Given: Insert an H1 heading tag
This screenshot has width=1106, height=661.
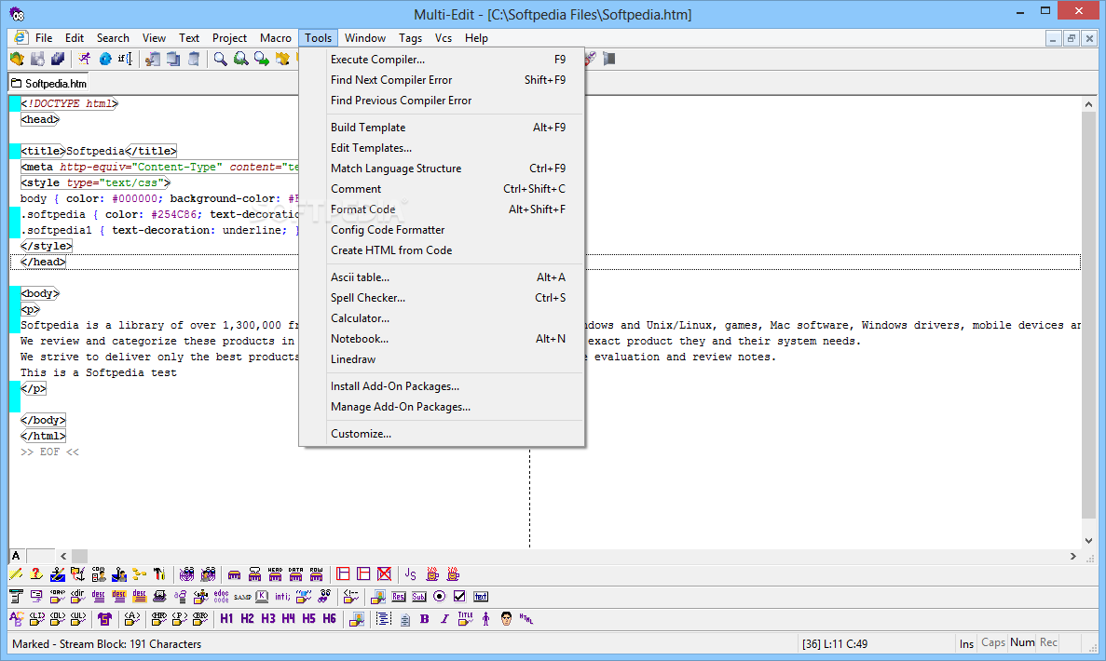Looking at the screenshot, I should pos(226,619).
